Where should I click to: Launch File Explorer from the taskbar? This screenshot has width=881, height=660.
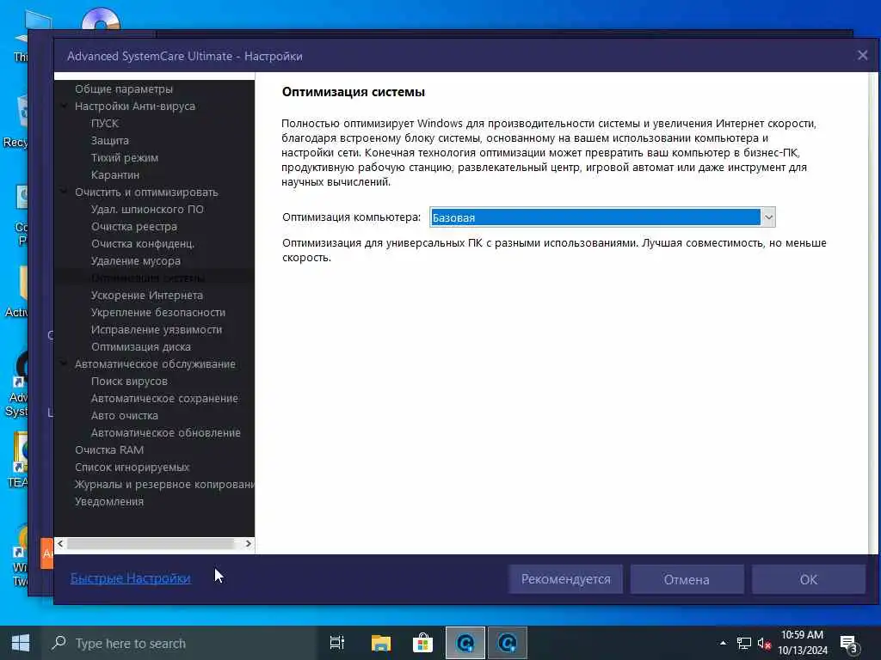pos(381,643)
